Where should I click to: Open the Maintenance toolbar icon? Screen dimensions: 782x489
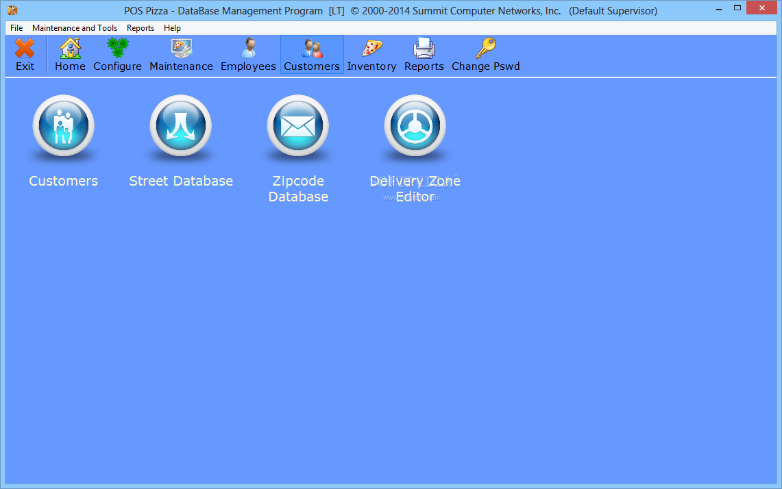181,49
